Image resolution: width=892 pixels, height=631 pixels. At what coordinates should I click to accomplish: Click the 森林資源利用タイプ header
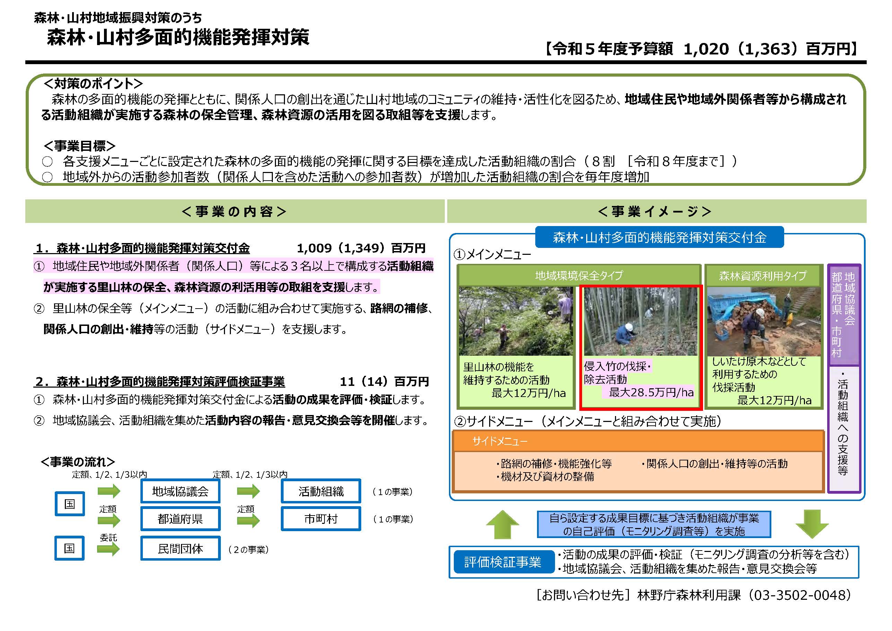(763, 276)
